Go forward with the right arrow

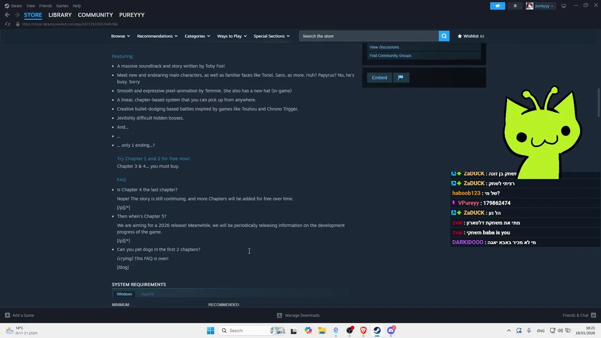pos(17,15)
